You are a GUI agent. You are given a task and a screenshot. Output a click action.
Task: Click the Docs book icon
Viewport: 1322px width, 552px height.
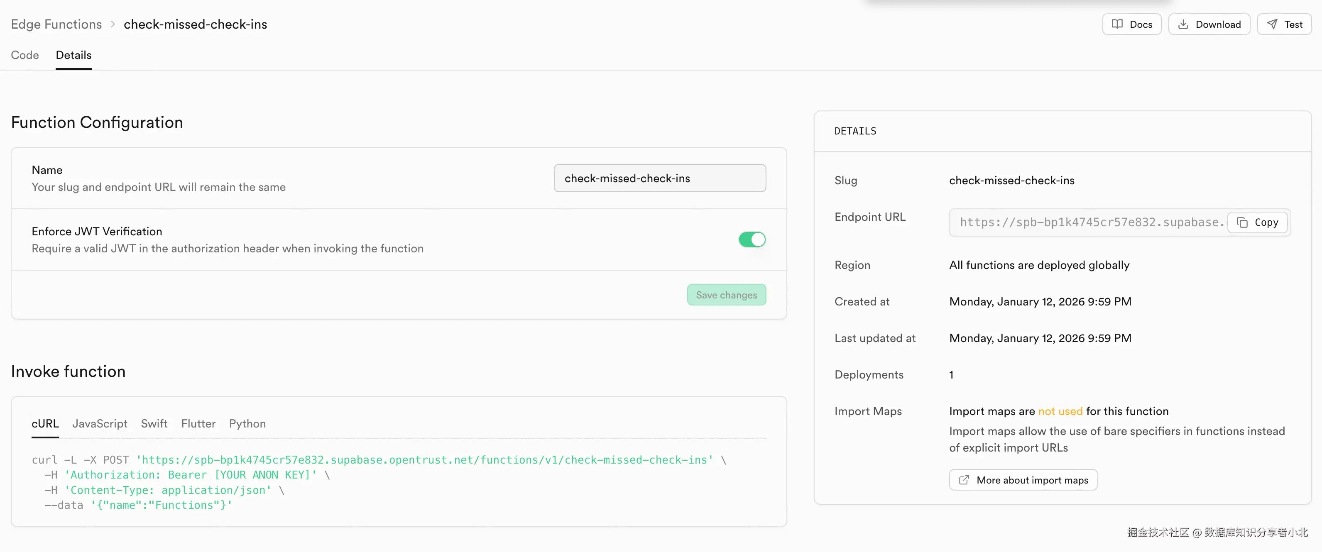pyautogui.click(x=1117, y=24)
